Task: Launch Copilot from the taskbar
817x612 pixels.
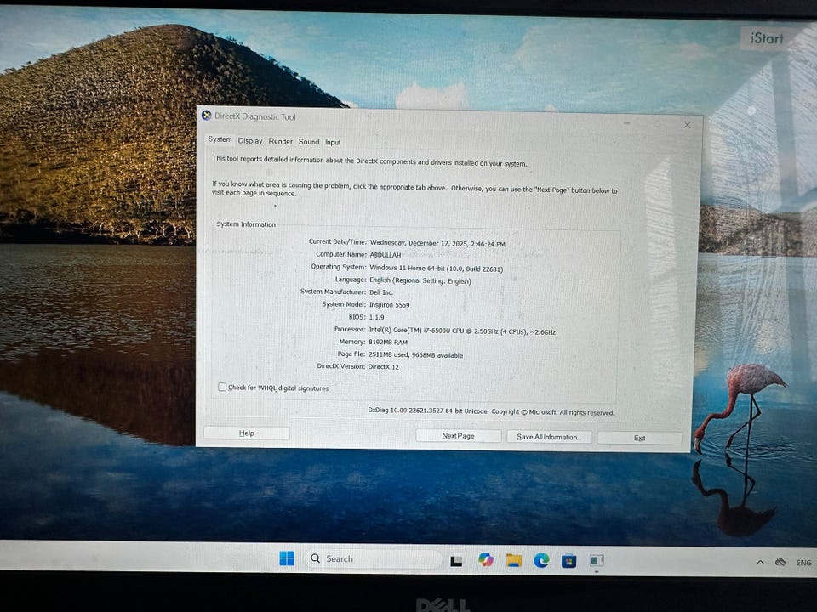Action: pos(486,560)
